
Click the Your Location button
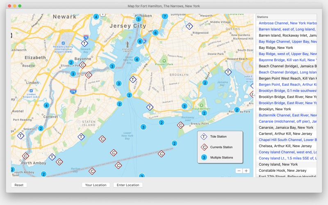pos(96,185)
